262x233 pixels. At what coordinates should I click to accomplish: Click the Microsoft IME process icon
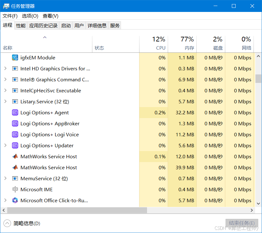(15, 189)
